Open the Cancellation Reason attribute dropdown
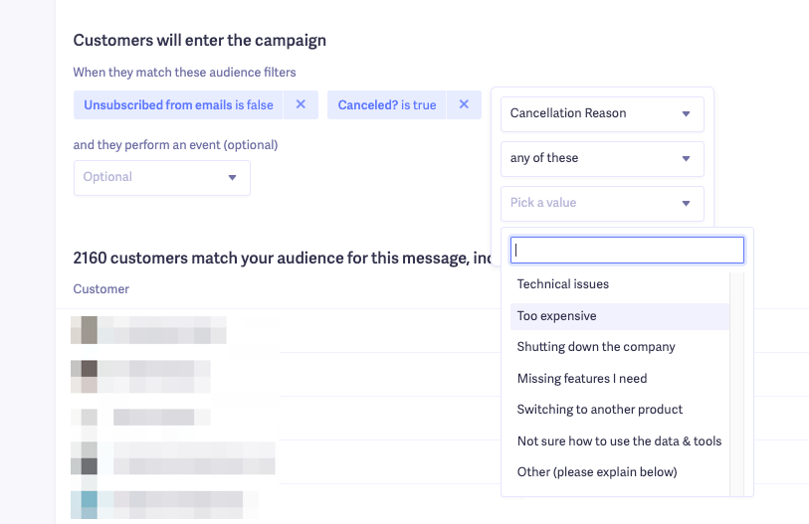 [602, 113]
